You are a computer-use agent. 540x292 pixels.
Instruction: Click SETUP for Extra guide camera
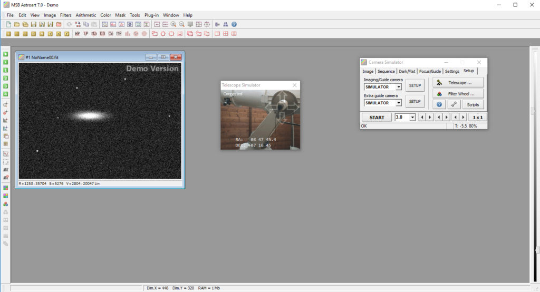tap(414, 102)
